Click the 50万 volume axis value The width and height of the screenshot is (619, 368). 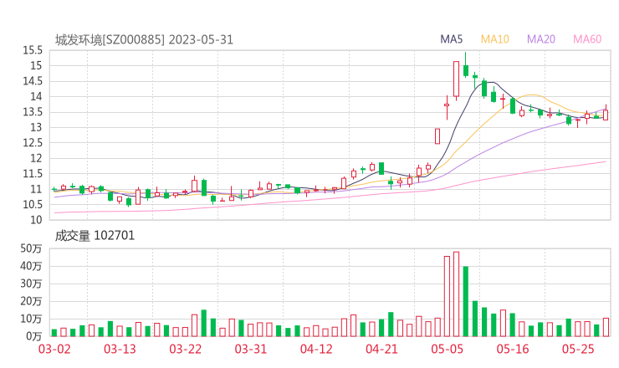pos(31,248)
